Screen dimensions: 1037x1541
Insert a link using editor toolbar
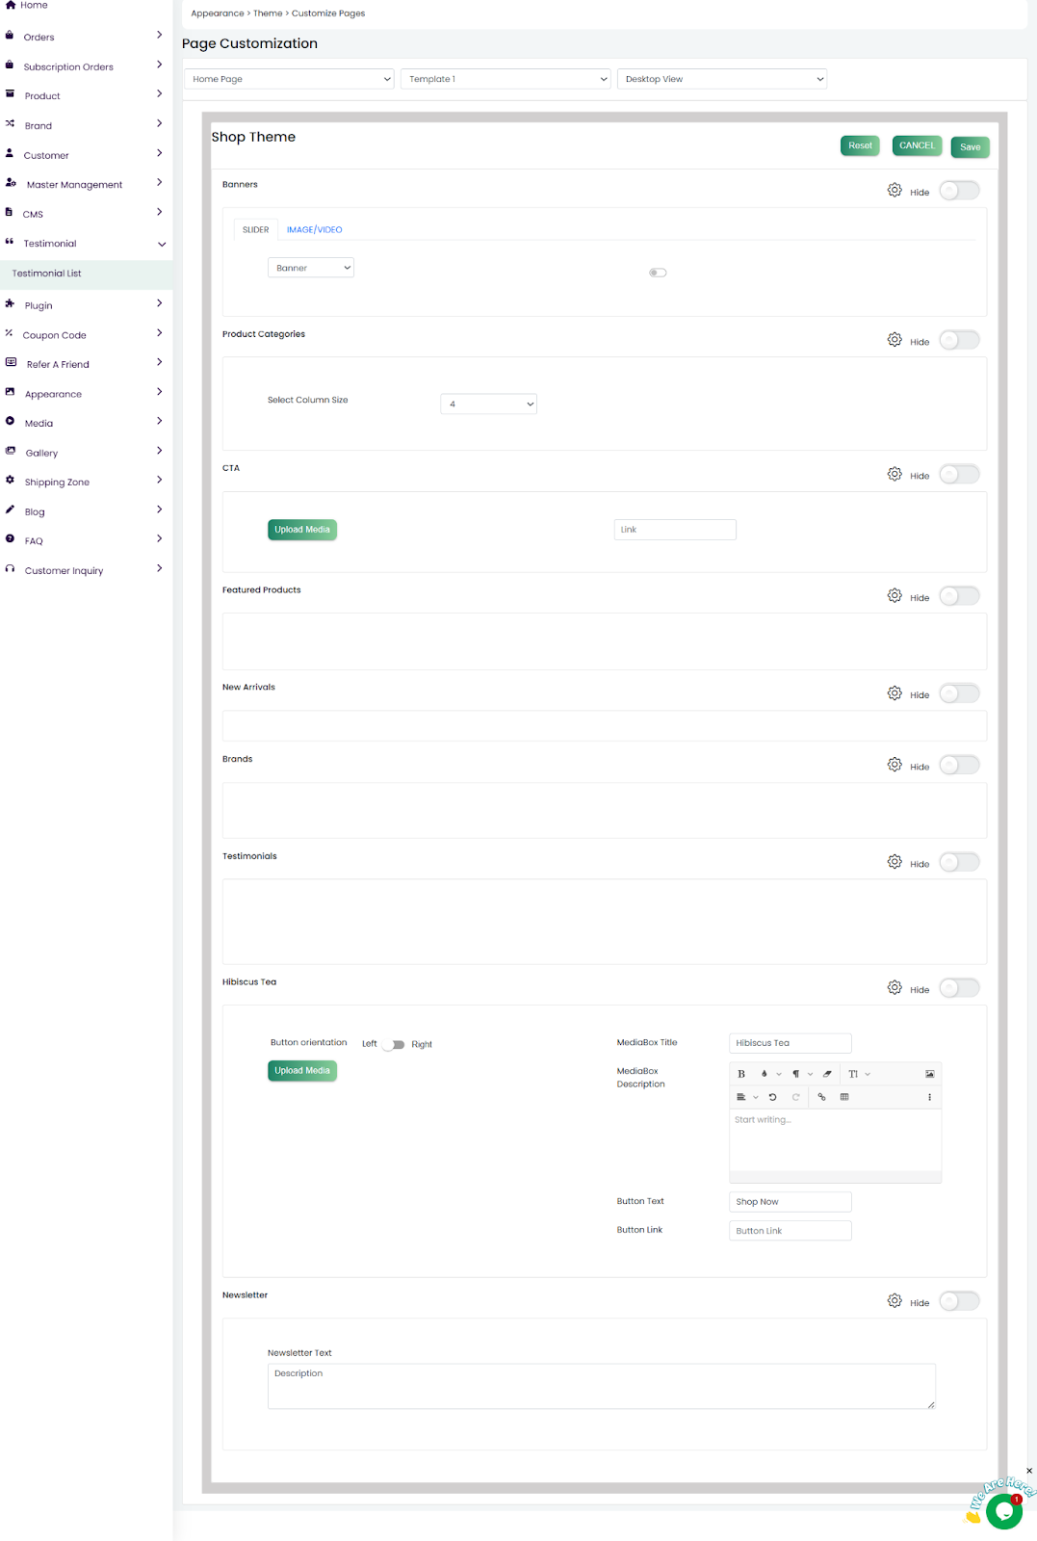point(821,1097)
